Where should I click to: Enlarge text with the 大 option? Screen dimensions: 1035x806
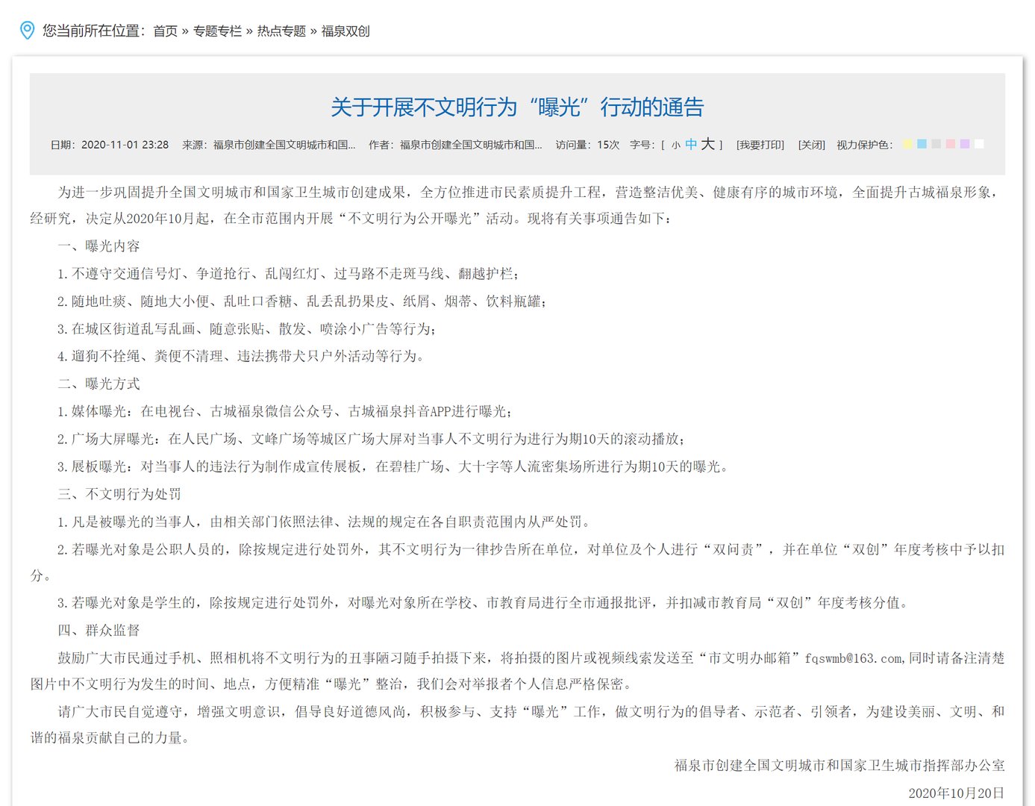point(709,144)
